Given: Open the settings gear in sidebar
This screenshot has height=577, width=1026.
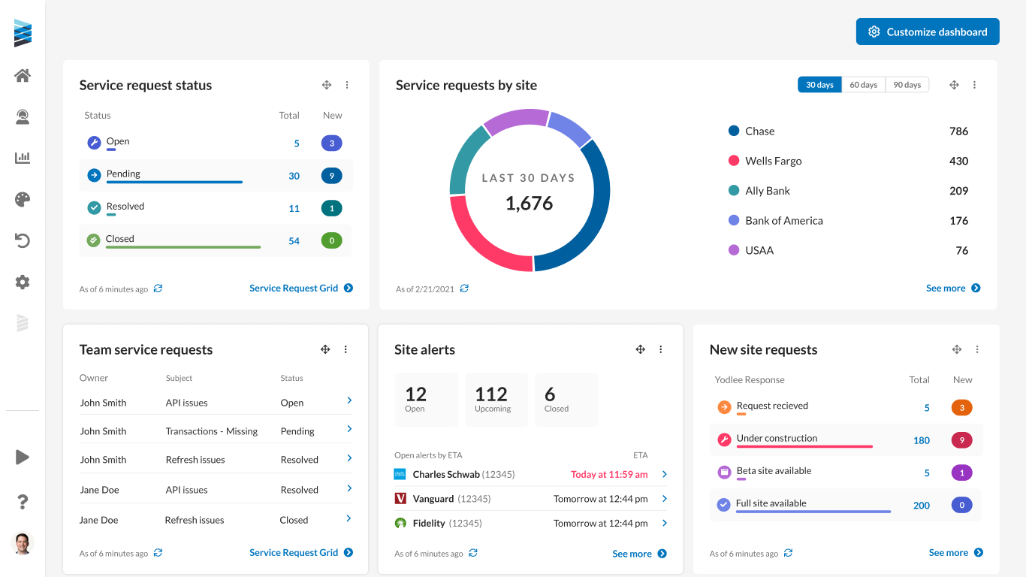Looking at the screenshot, I should pos(23,282).
